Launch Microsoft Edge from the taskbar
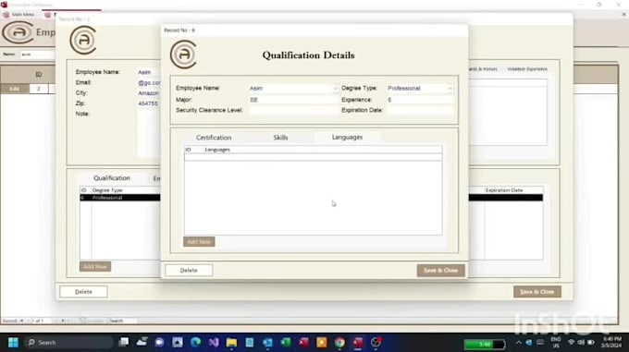The image size is (629, 352). [x=195, y=343]
